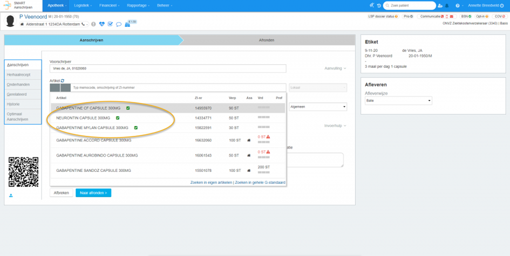Image resolution: width=510 pixels, height=256 pixels.
Task: Click the history clock icon in top bar
Action: coord(378,5)
